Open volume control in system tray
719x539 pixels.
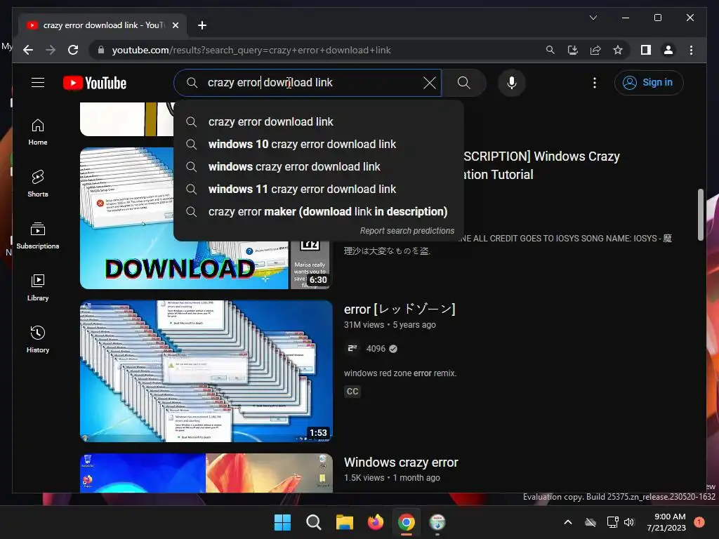629,522
